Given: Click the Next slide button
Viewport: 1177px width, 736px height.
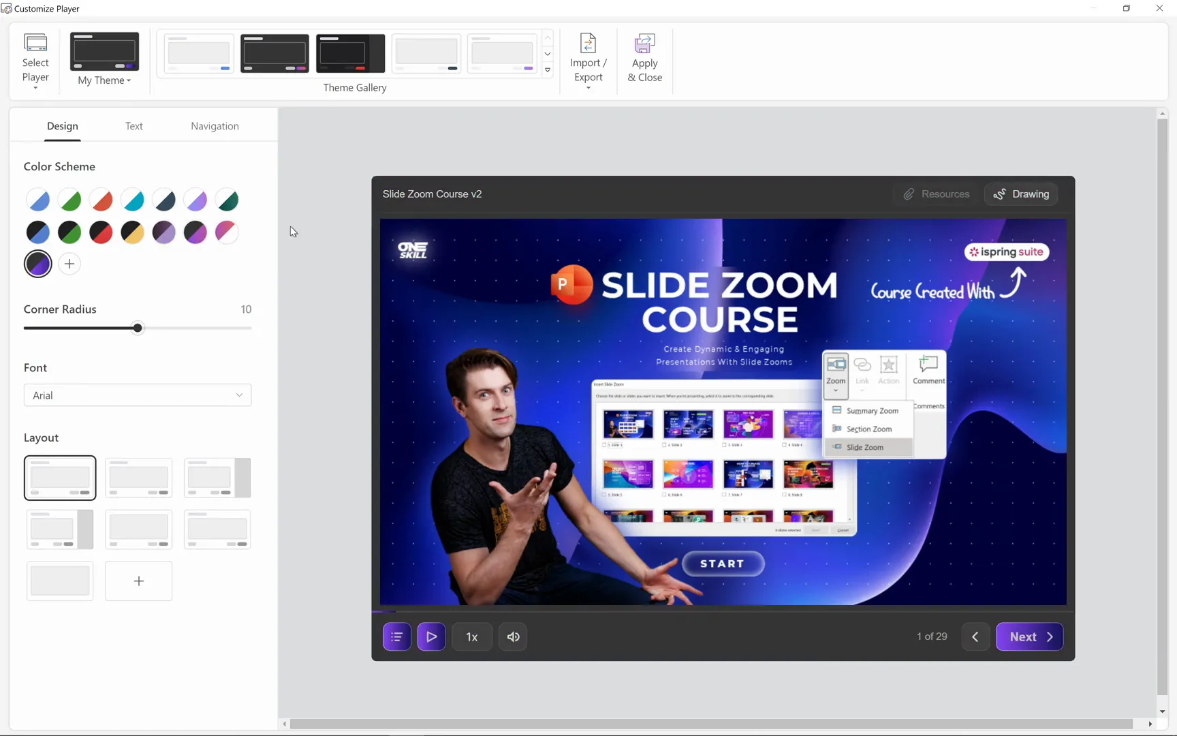Looking at the screenshot, I should 1029,637.
